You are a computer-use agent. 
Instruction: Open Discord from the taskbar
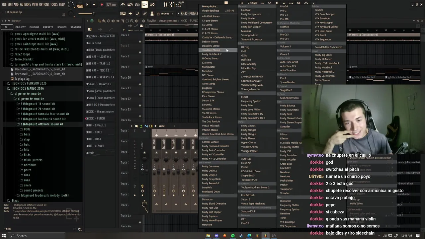tap(216, 236)
